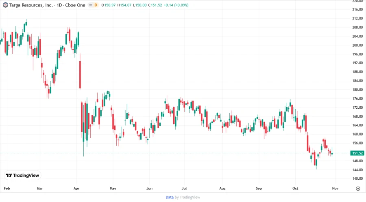The width and height of the screenshot is (366, 202).
Task: Click the Jul label on time axis
Action: (184, 188)
